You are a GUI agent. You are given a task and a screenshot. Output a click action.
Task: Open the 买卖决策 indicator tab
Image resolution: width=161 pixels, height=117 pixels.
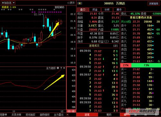[16, 115]
